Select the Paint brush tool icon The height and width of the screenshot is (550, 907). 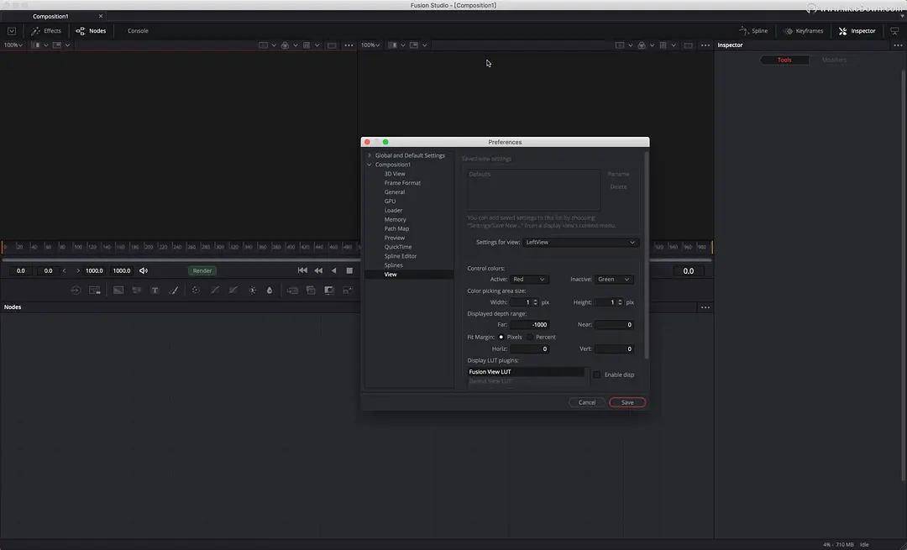point(174,291)
